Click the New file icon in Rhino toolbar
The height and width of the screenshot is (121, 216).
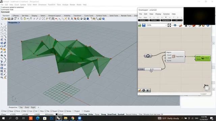pos(2,19)
